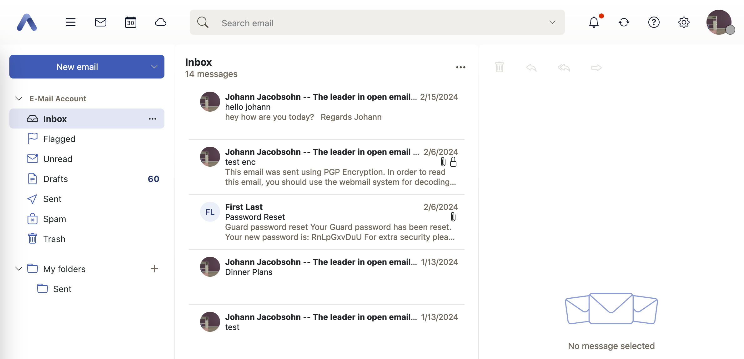
Task: Open the Password Reset email from First Last
Action: (x=326, y=222)
